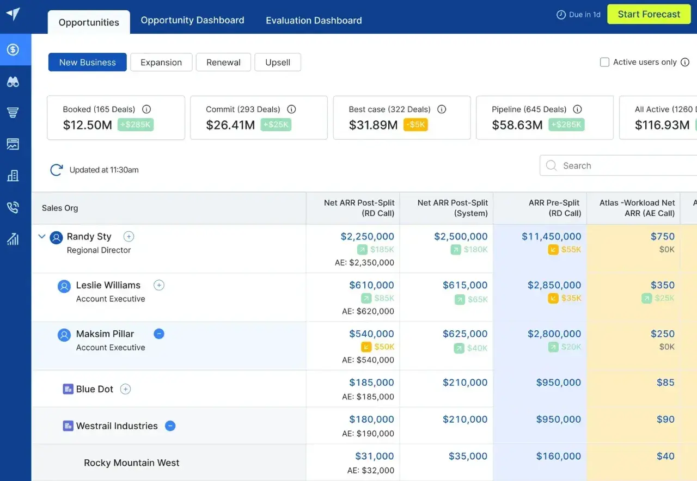Collapse Maksim Pillar using minus button

pyautogui.click(x=159, y=334)
